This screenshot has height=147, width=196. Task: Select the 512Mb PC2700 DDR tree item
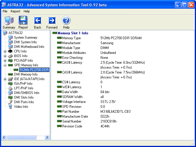(x=34, y=70)
